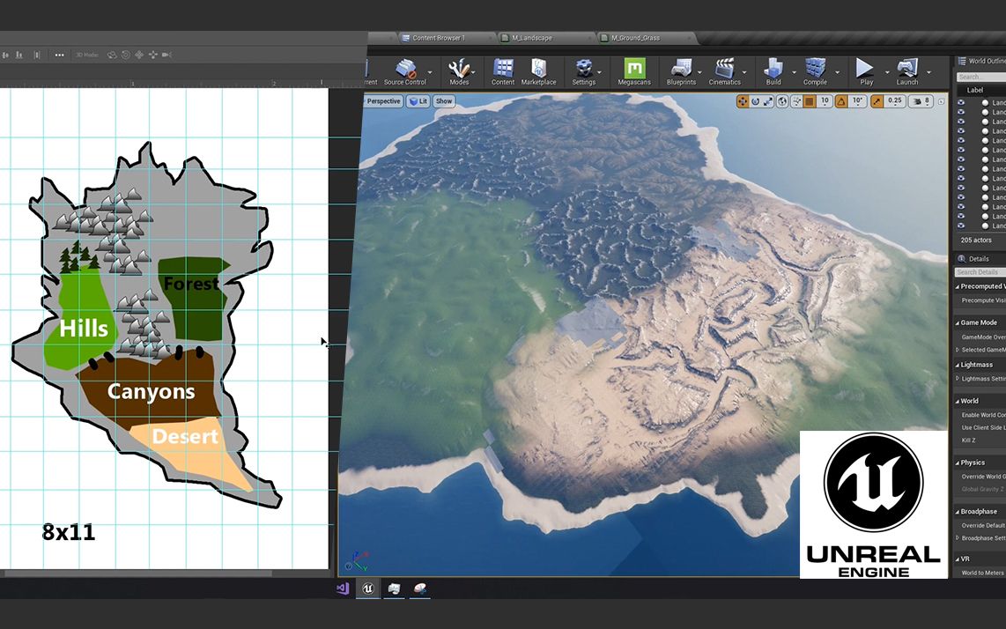Toggle grid snapping in viewport
This screenshot has width=1006, height=629.
[x=809, y=101]
